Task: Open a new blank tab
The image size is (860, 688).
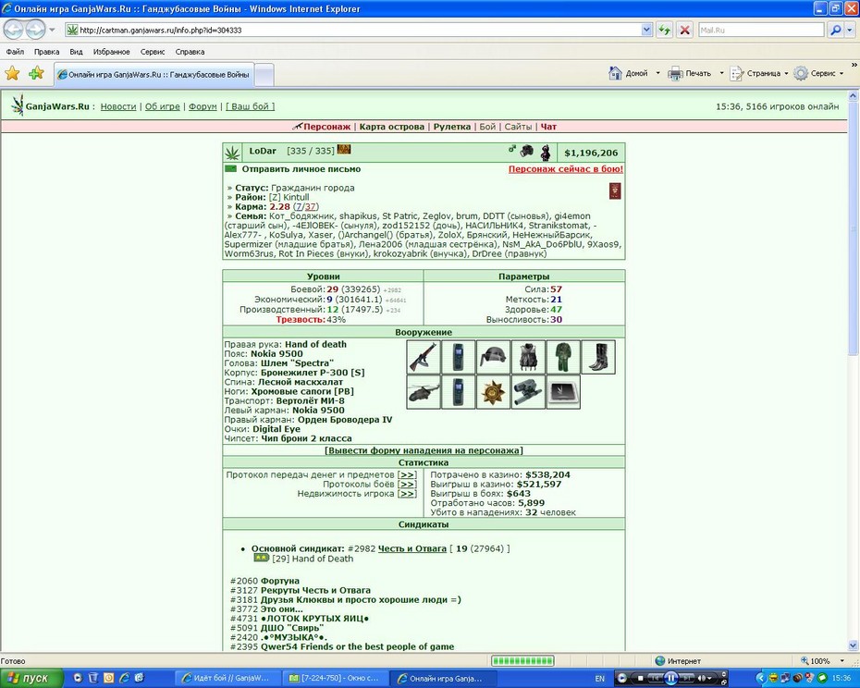Action: click(x=264, y=75)
